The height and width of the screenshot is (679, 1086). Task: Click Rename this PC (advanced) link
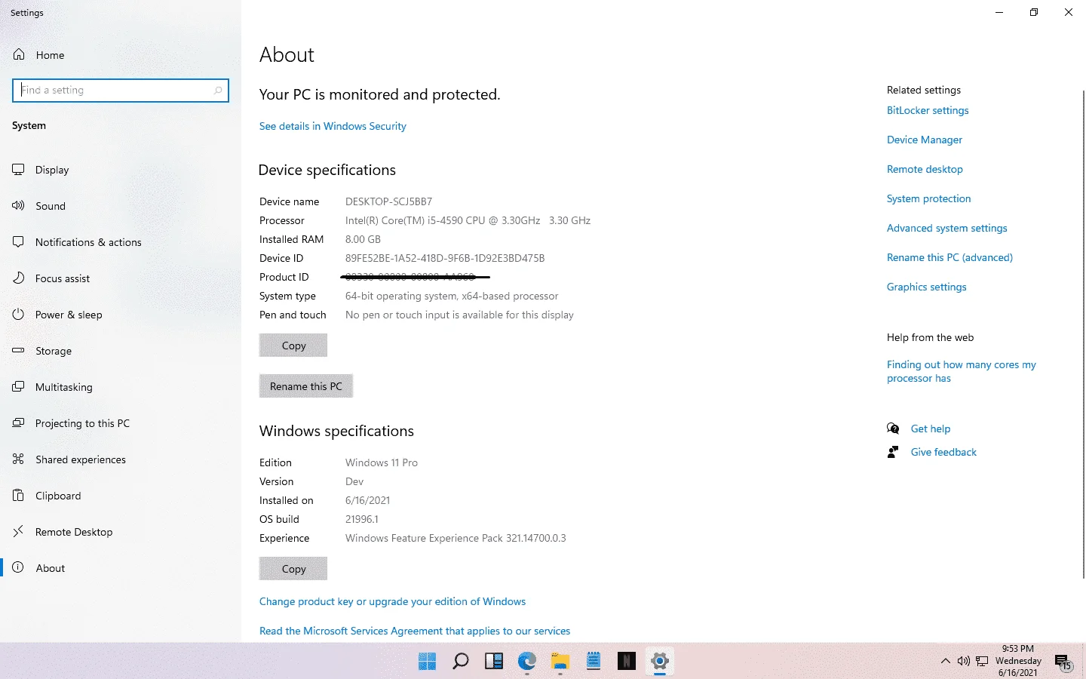pyautogui.click(x=949, y=257)
